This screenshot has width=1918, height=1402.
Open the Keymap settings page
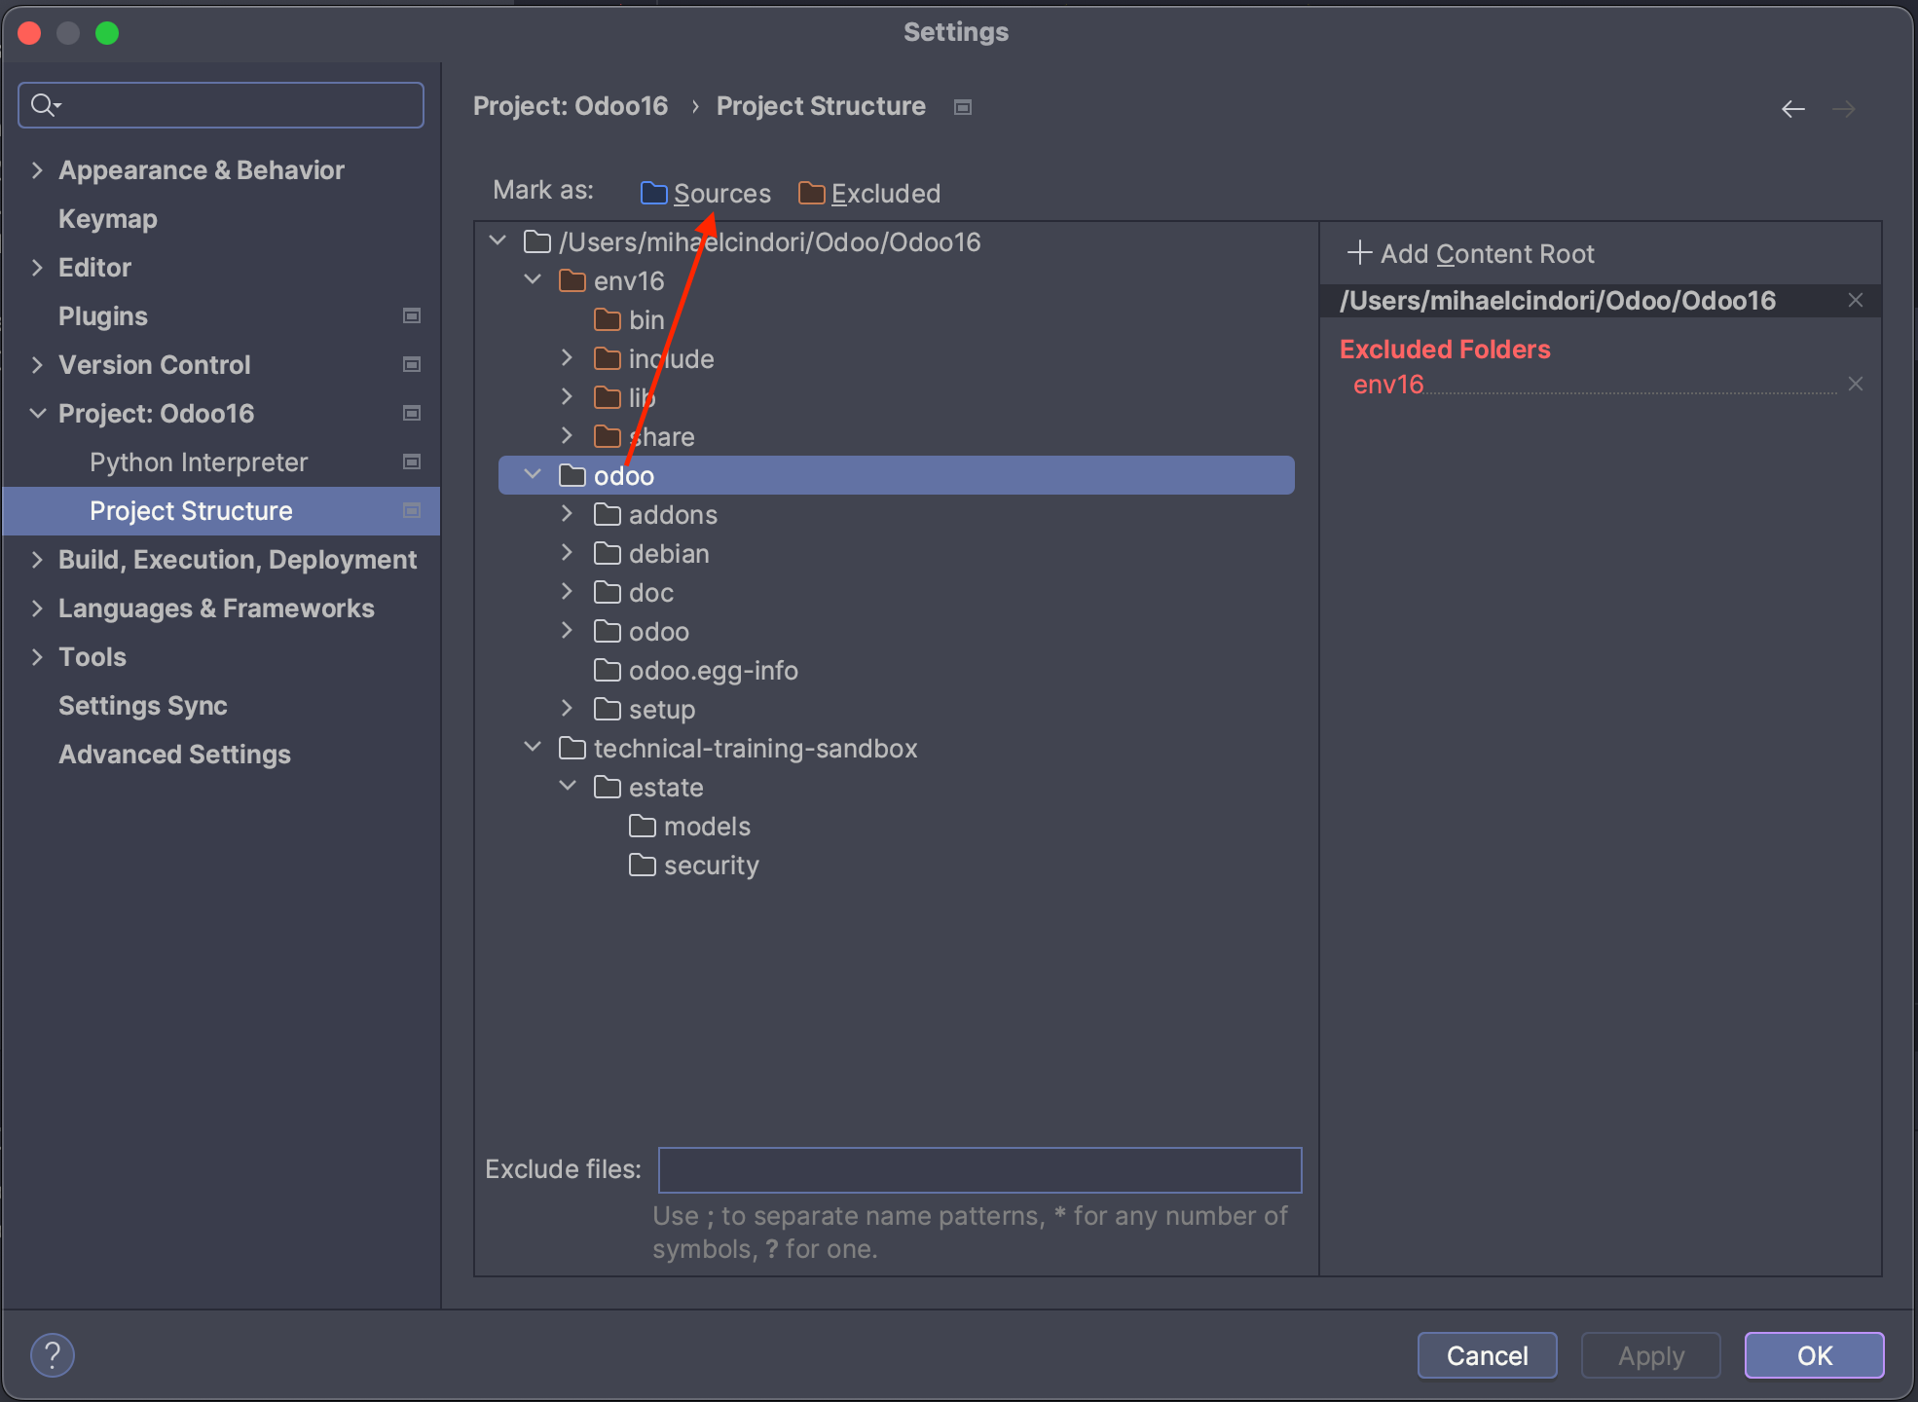108,218
